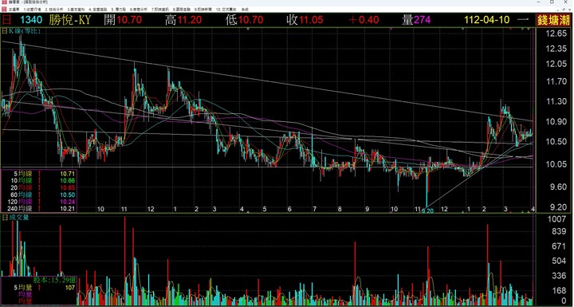Open menu item 6 in the menu bar
574x307 pixels.
pos(140,9)
